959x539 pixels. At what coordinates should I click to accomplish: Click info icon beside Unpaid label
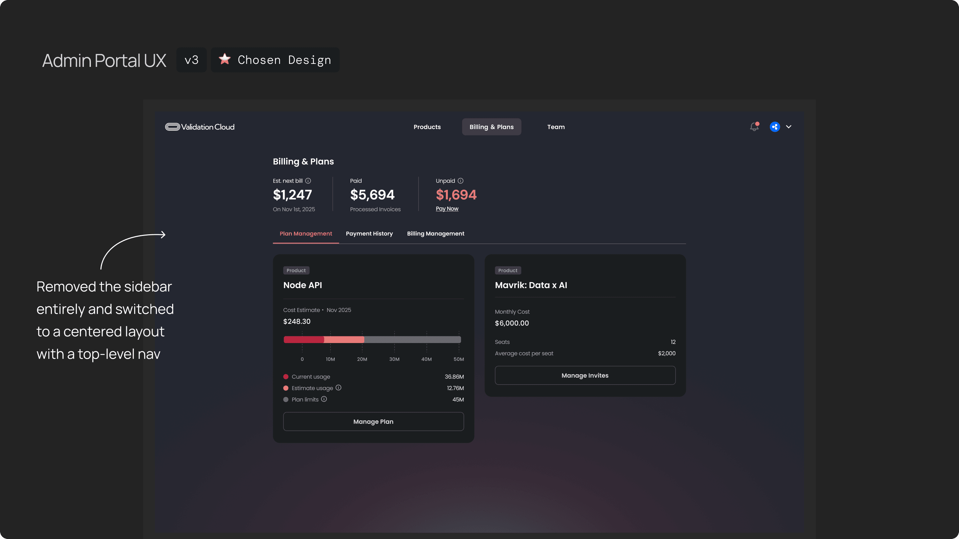pyautogui.click(x=461, y=181)
